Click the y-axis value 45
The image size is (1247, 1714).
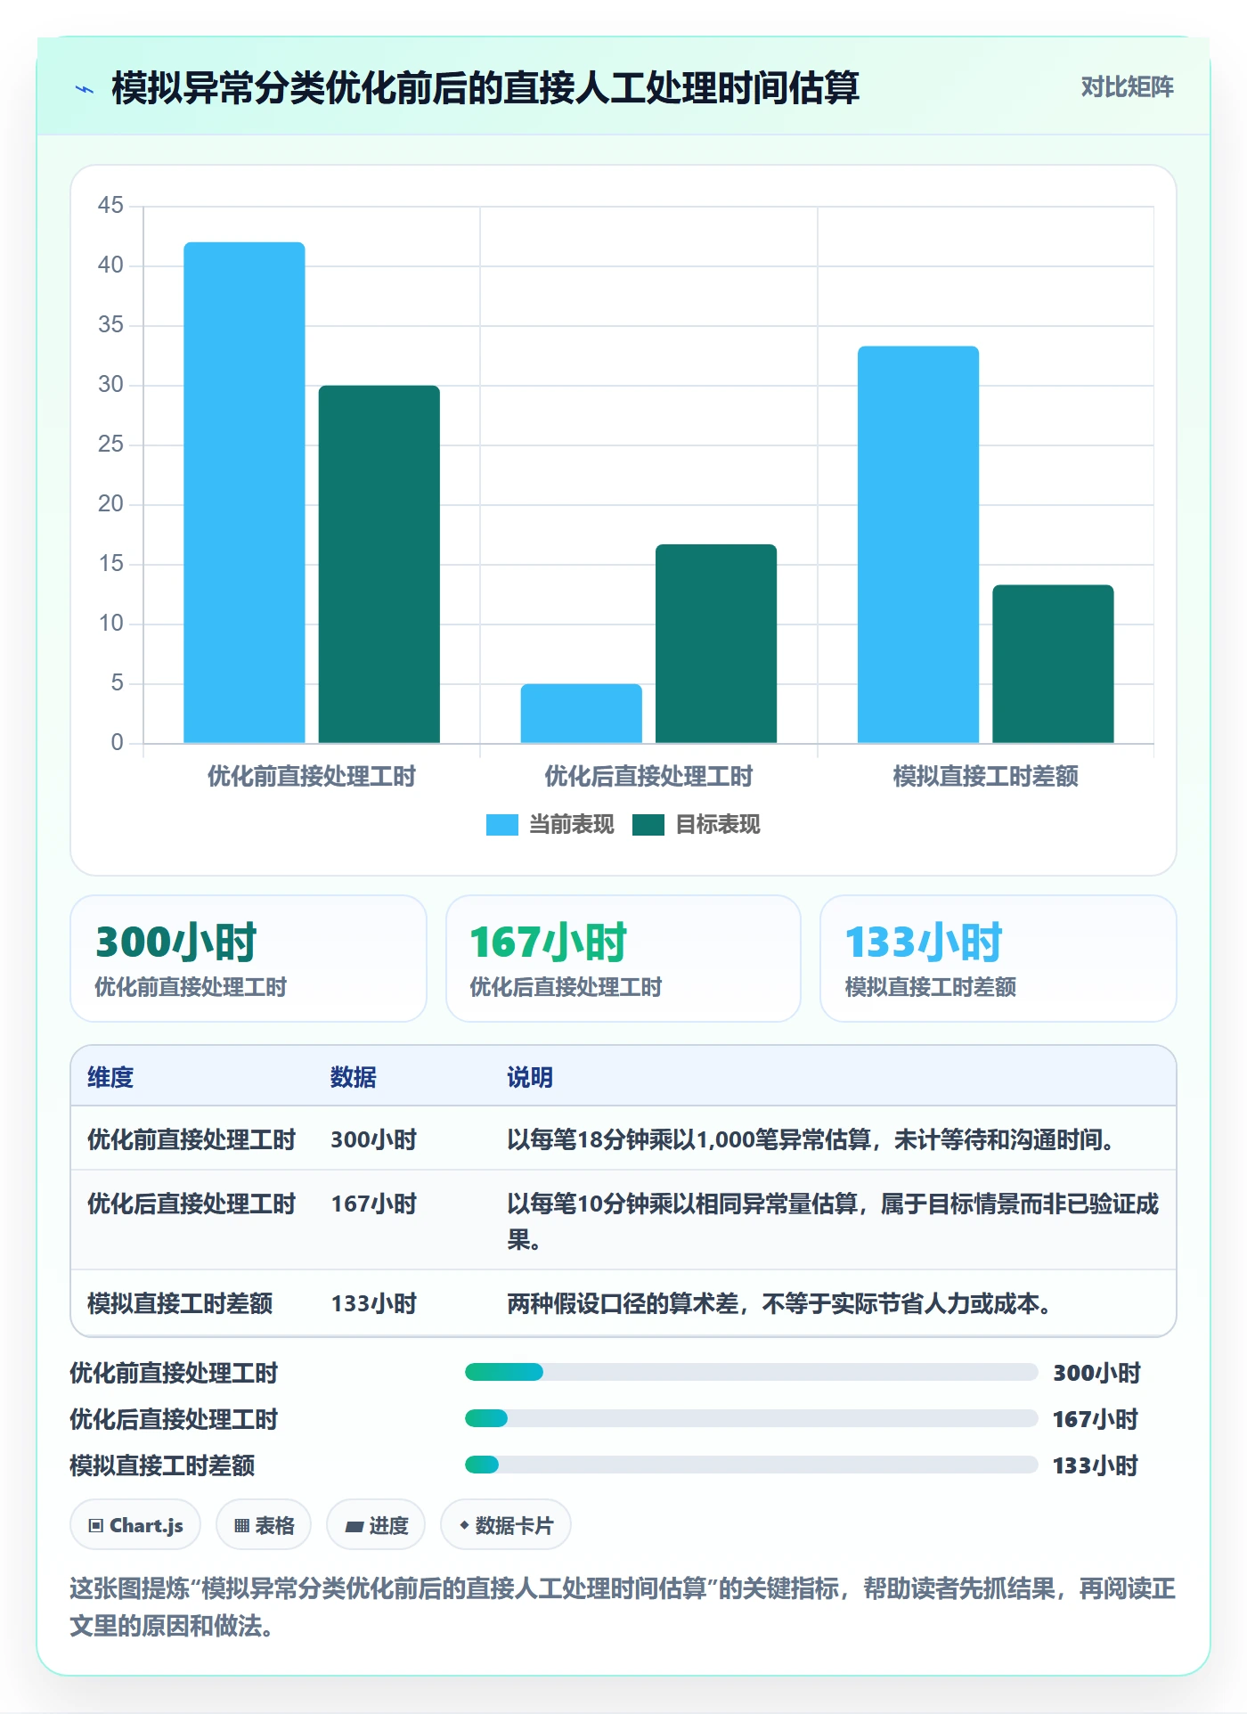pos(110,206)
